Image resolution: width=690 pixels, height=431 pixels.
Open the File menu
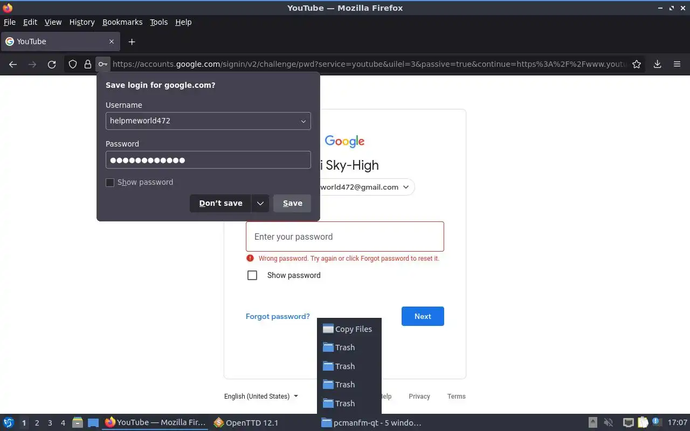pyautogui.click(x=10, y=22)
